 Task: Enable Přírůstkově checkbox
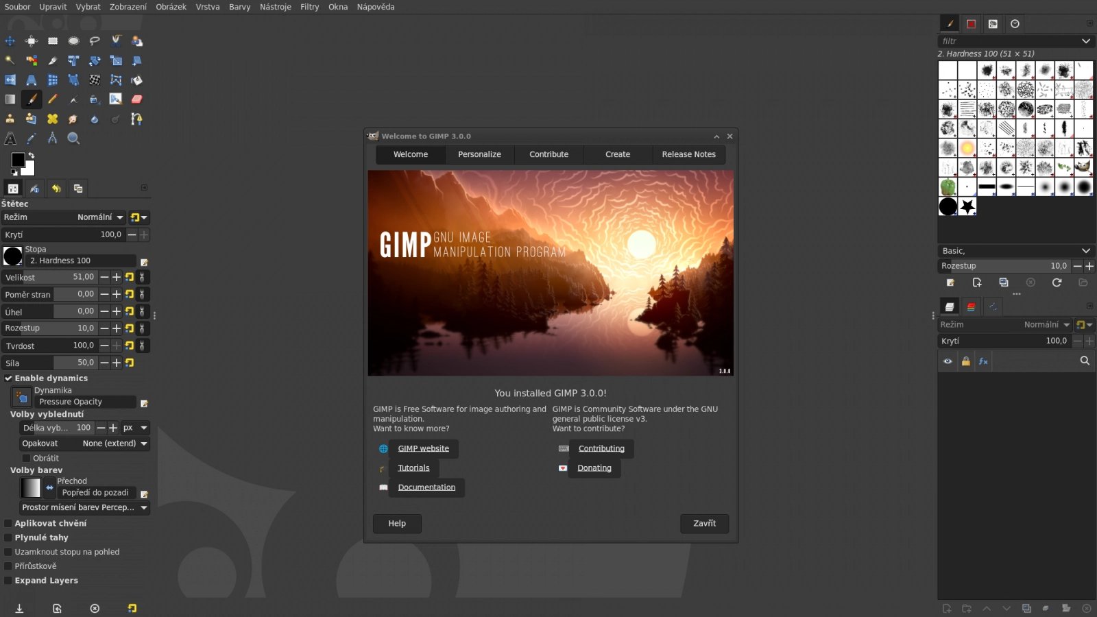tap(8, 566)
